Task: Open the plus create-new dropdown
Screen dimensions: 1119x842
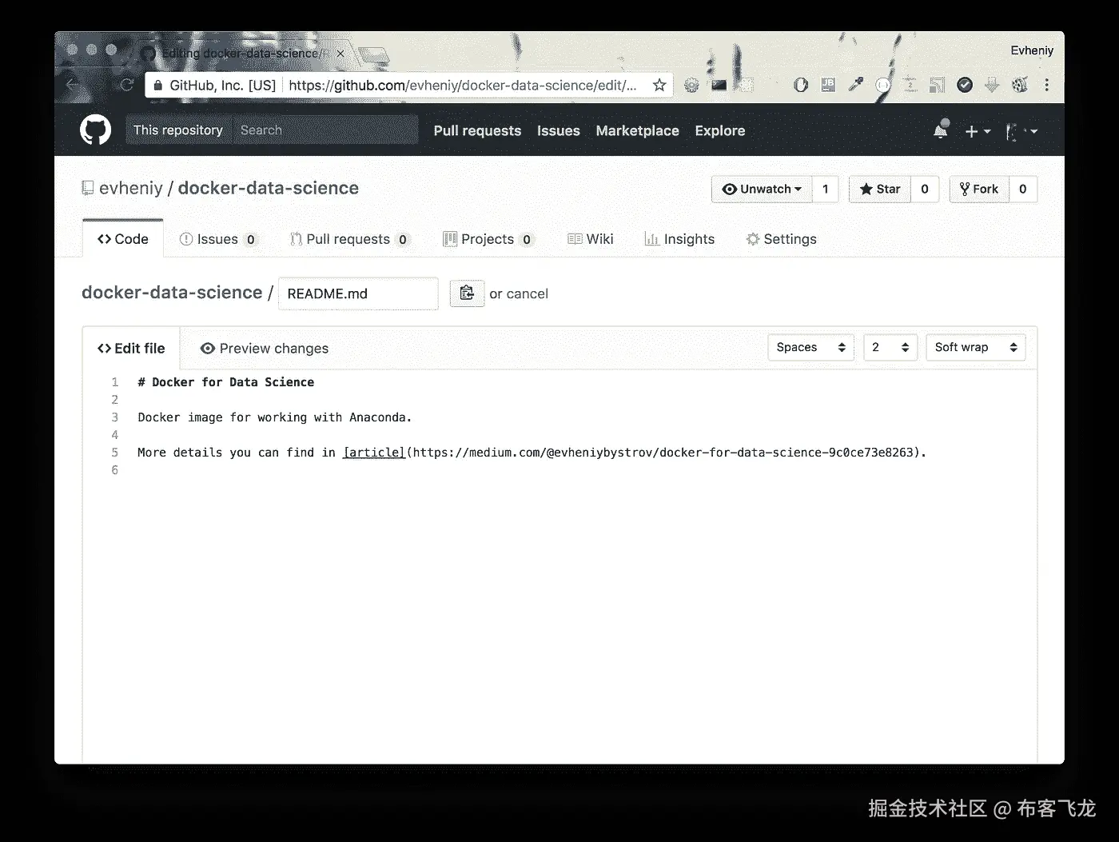Action: click(x=978, y=131)
